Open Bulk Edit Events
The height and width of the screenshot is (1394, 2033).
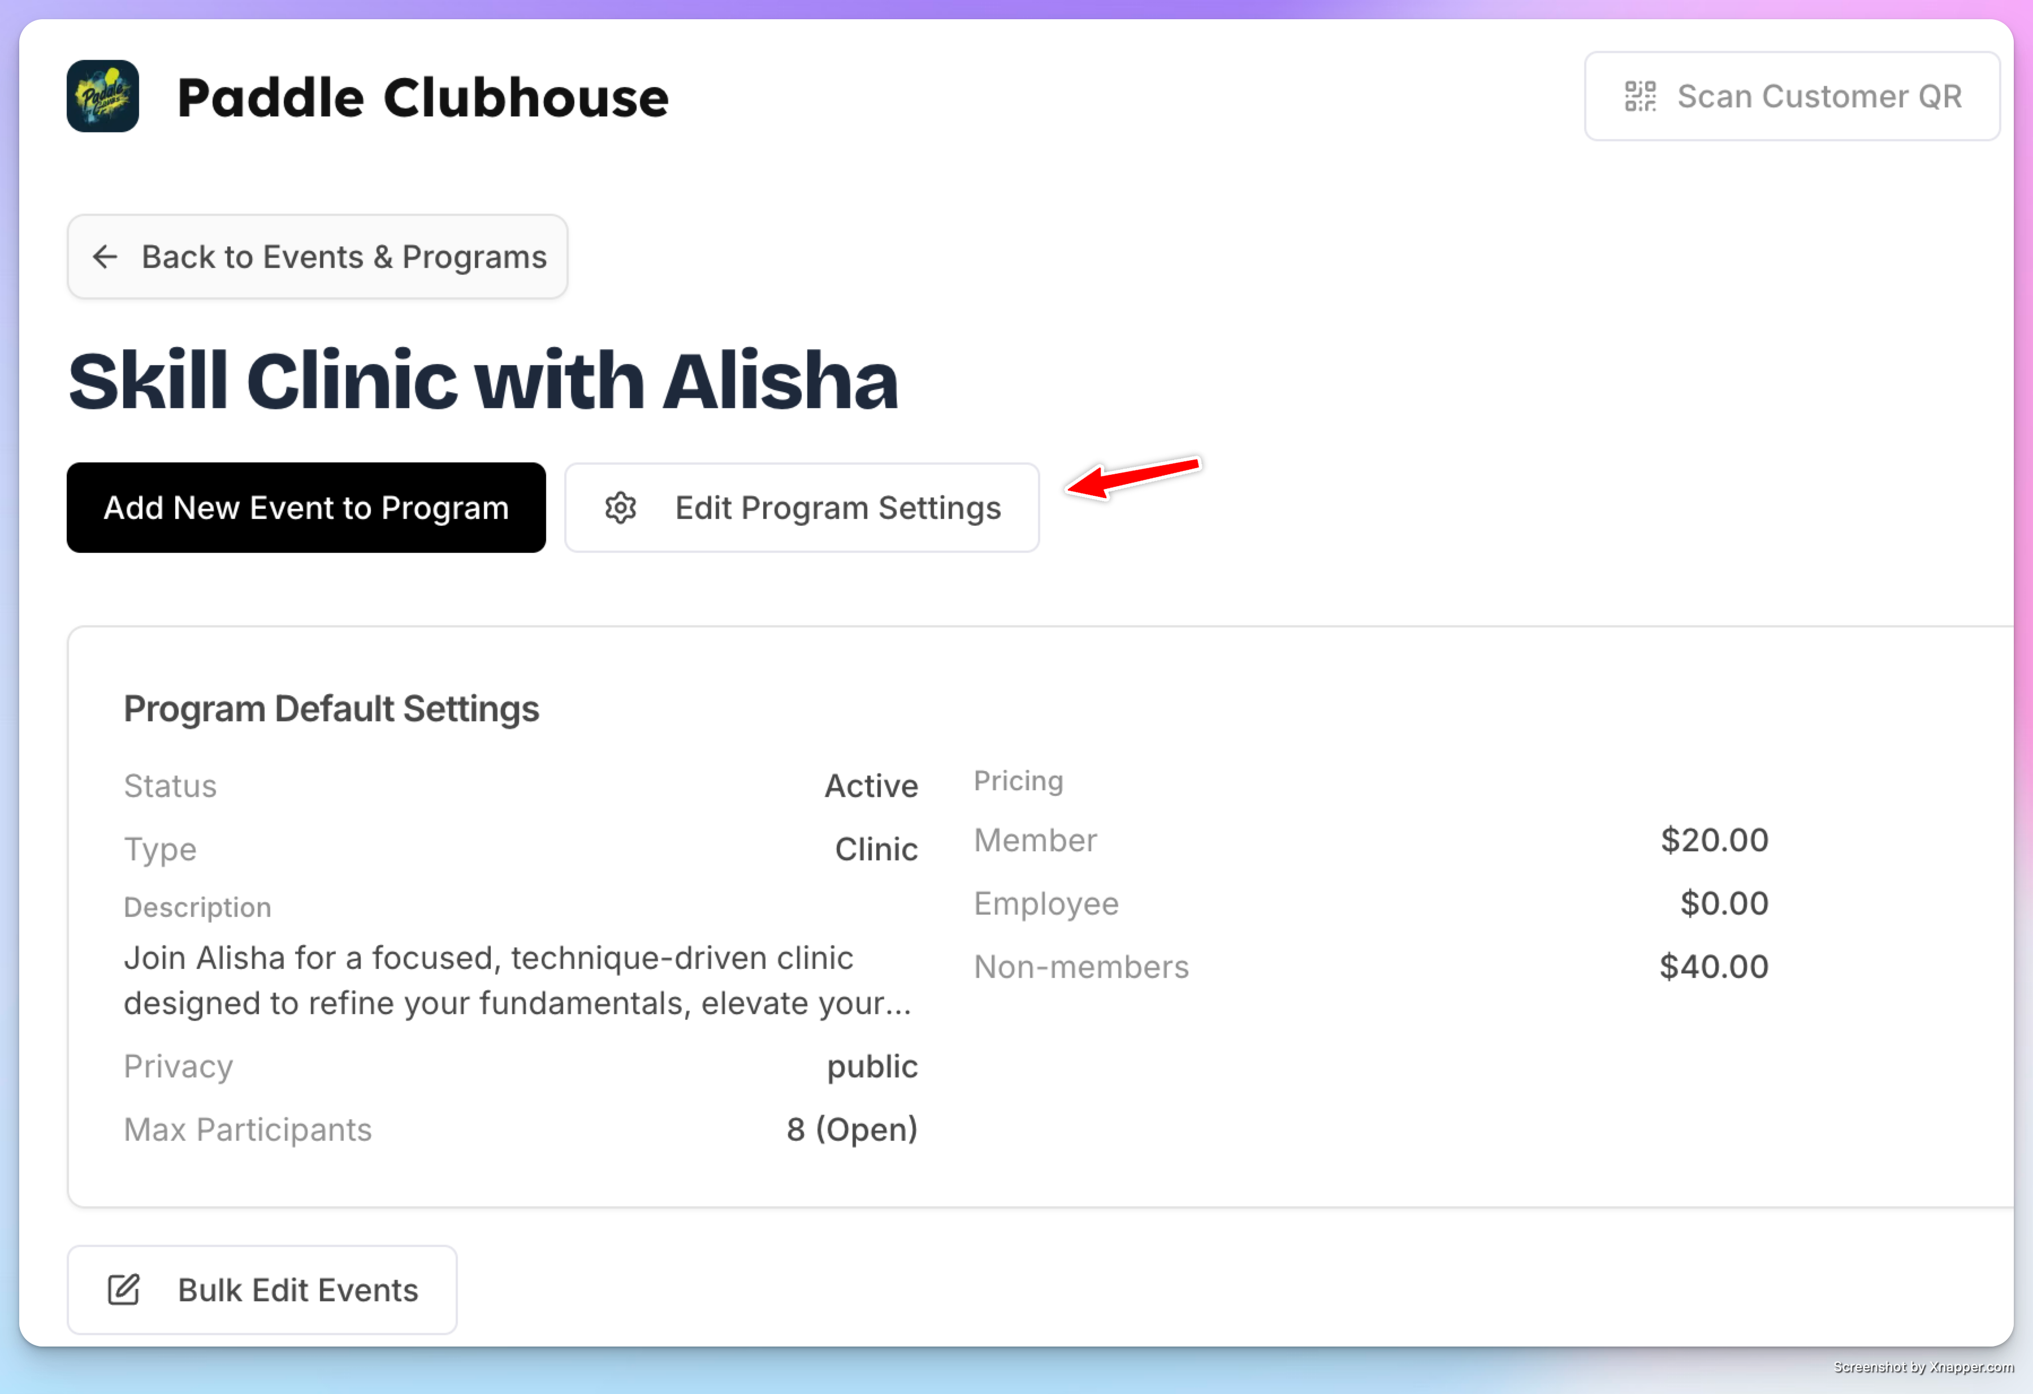tap(262, 1290)
